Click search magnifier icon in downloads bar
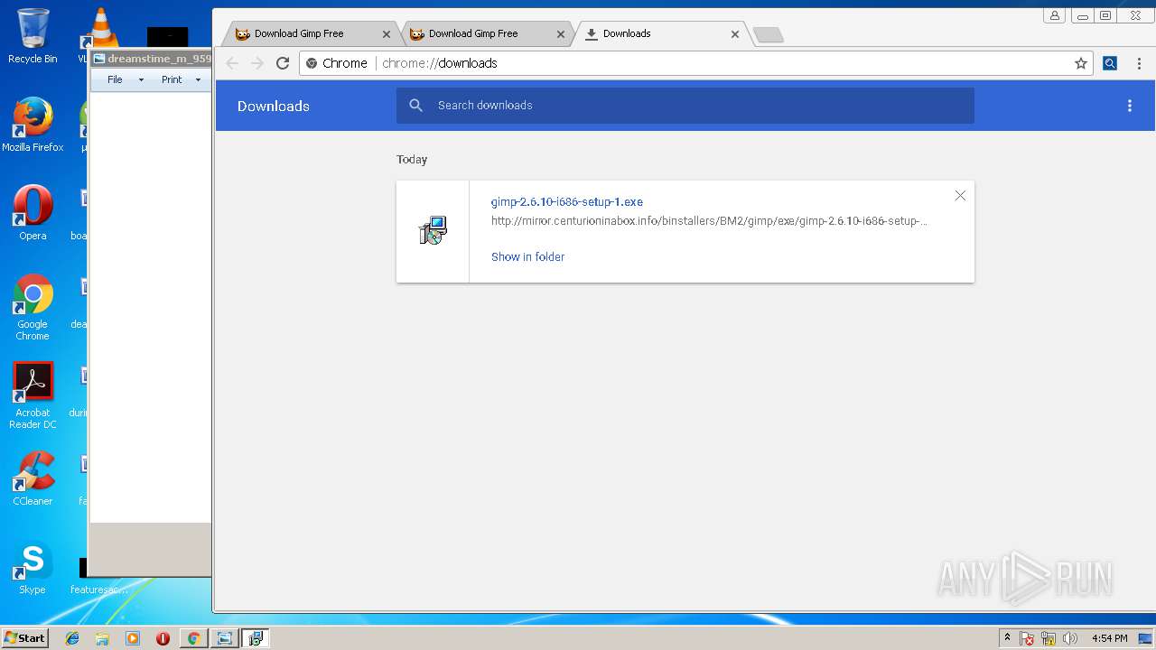This screenshot has height=650, width=1156. tap(415, 106)
